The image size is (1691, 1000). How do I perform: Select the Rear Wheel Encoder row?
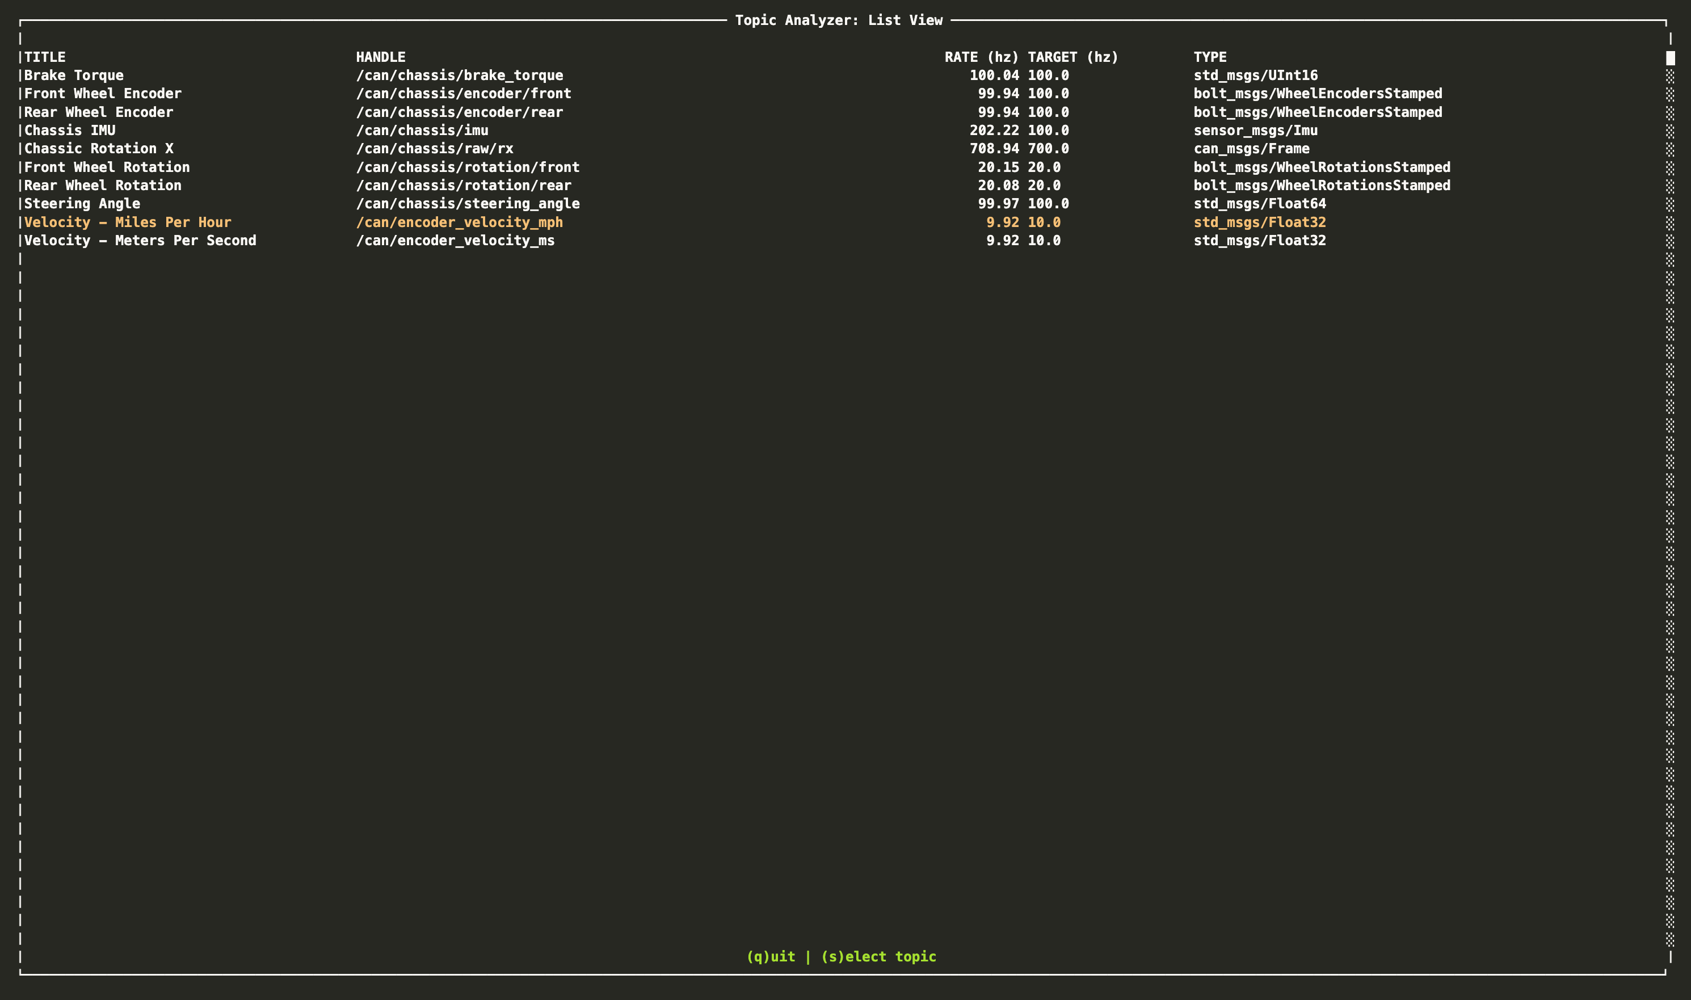click(x=98, y=112)
